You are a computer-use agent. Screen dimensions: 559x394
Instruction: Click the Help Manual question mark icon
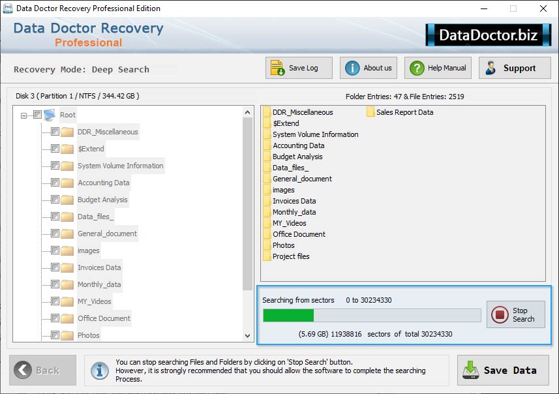click(x=416, y=68)
